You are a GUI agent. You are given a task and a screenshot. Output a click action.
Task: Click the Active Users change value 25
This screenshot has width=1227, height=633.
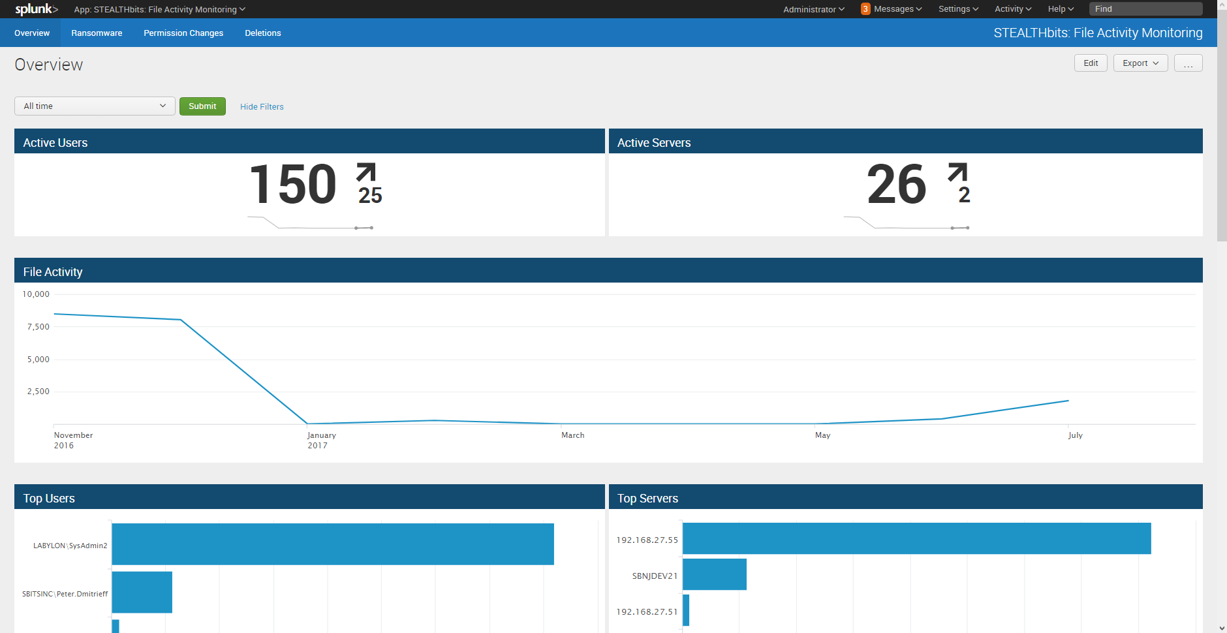(370, 195)
